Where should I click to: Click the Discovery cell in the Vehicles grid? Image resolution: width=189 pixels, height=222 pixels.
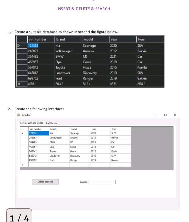(80, 156)
